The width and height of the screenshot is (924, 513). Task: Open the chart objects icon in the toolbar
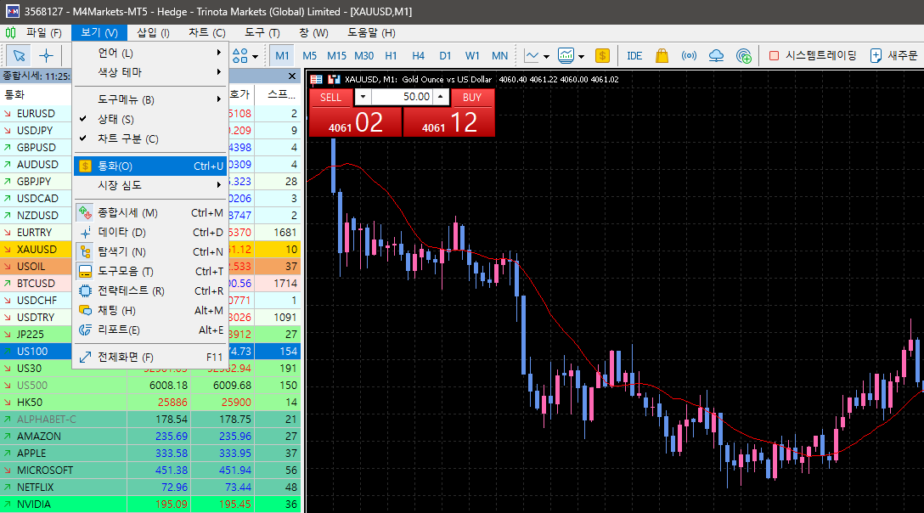click(x=239, y=56)
